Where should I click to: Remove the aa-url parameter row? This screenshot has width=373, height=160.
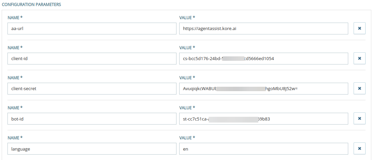[x=359, y=29]
